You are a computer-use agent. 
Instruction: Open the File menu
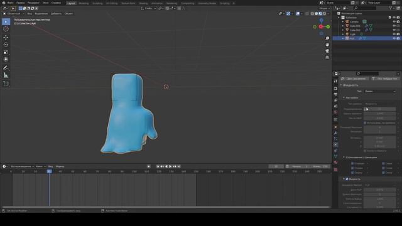point(10,3)
